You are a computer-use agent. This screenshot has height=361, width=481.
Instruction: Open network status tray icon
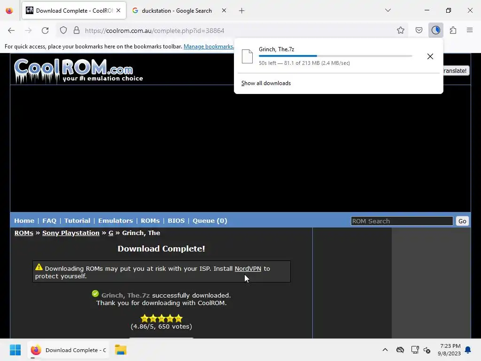(x=415, y=350)
